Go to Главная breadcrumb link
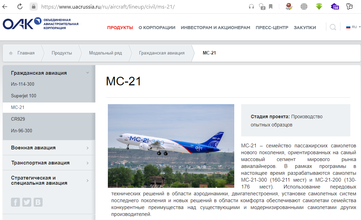361x220 pixels. coord(26,53)
